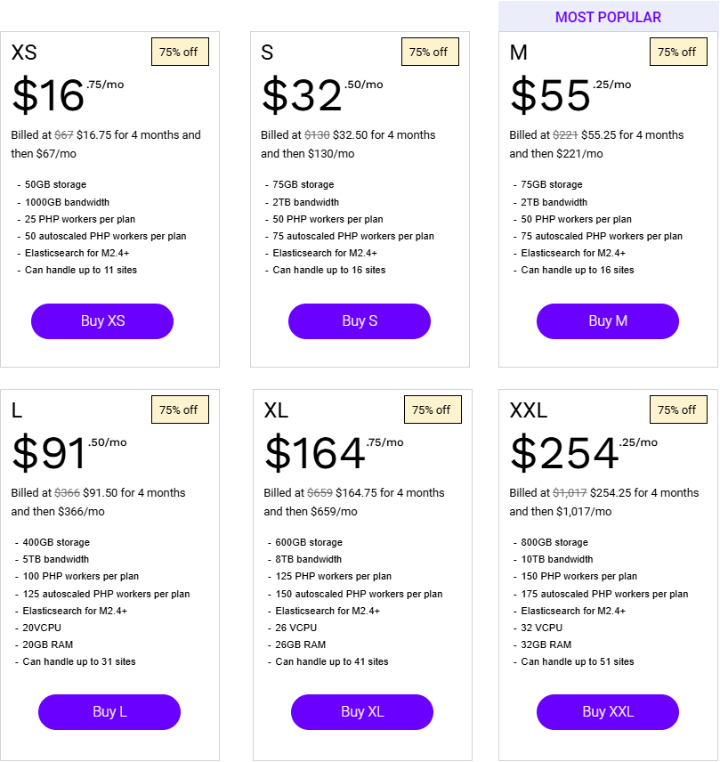Click the $55 price on M plan
This screenshot has width=720, height=762.
(x=550, y=96)
